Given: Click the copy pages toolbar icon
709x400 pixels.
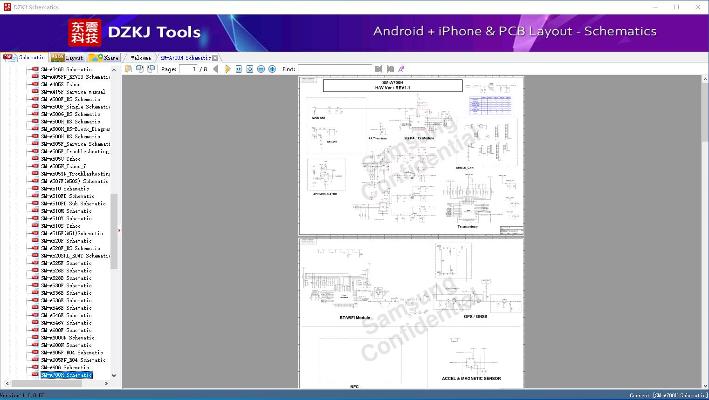Looking at the screenshot, I should [129, 69].
